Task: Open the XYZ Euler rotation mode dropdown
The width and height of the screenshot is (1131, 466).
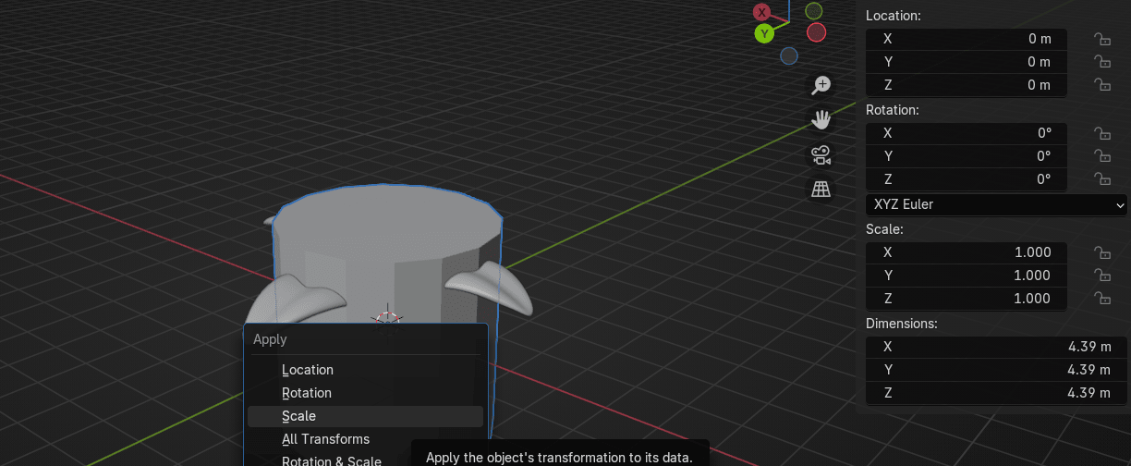Action: (995, 204)
